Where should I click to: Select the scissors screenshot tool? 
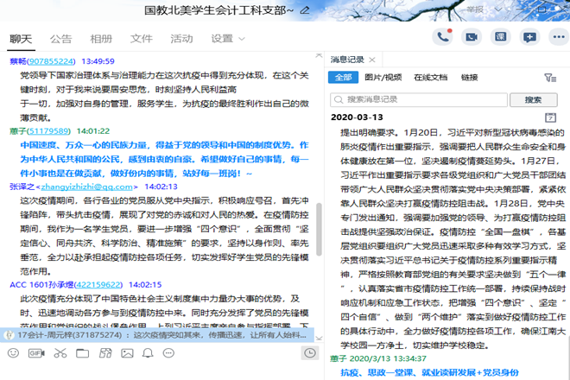60,352
